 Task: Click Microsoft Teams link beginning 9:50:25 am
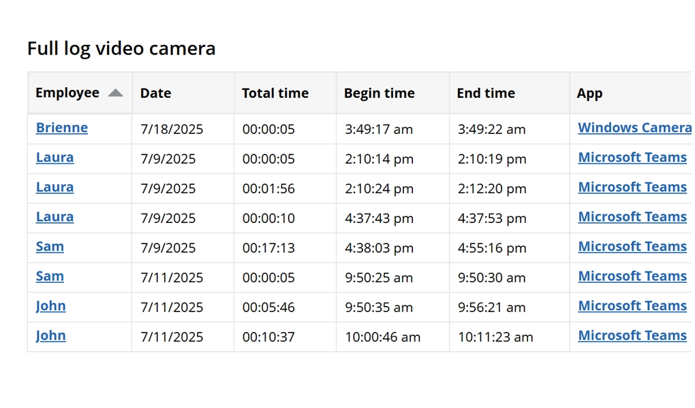632,276
